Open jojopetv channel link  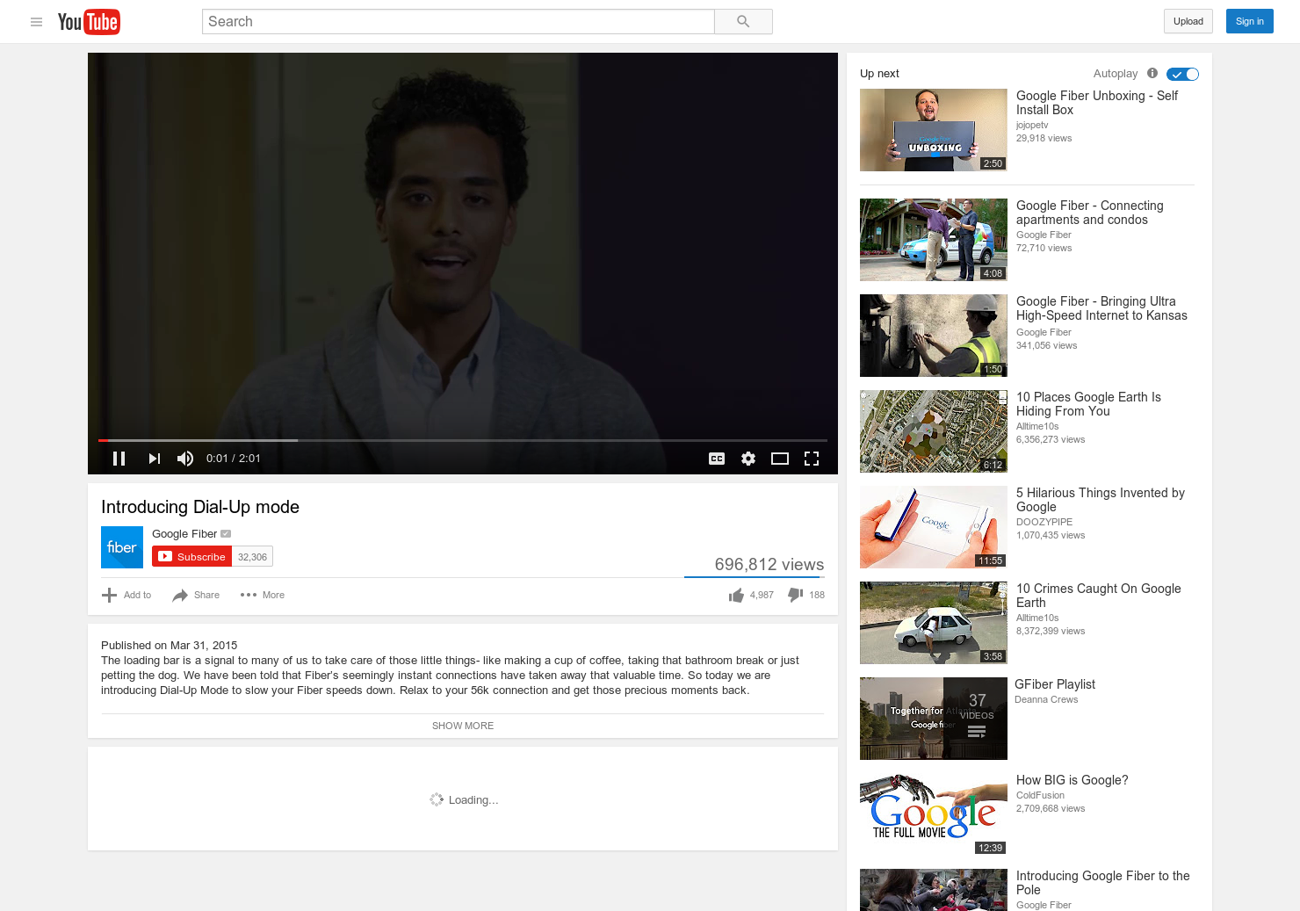[x=1032, y=126]
